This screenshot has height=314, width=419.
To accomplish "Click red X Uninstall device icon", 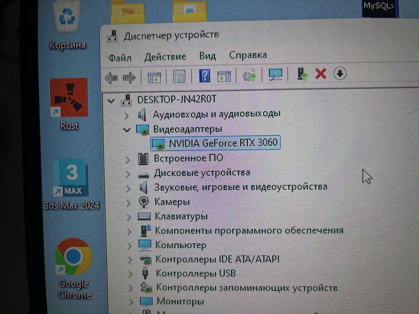I will pos(321,74).
